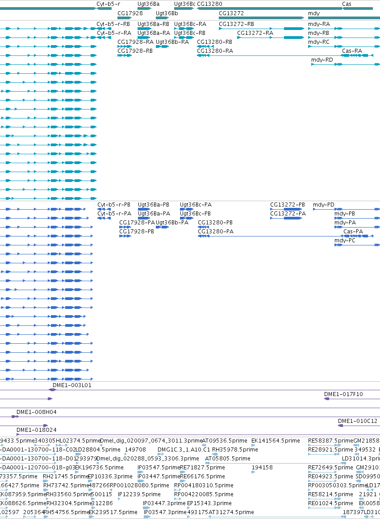The height and width of the screenshot is (519, 380).
Task: Select the DME1-018024 clone label
Action: (x=37, y=430)
